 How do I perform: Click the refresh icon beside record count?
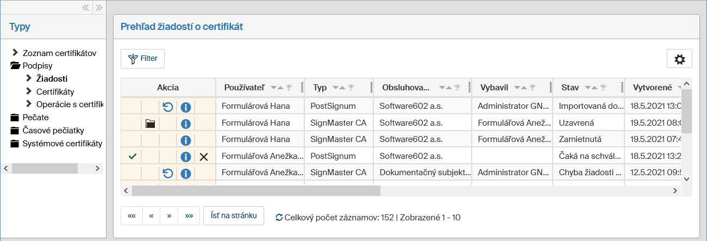(x=279, y=218)
